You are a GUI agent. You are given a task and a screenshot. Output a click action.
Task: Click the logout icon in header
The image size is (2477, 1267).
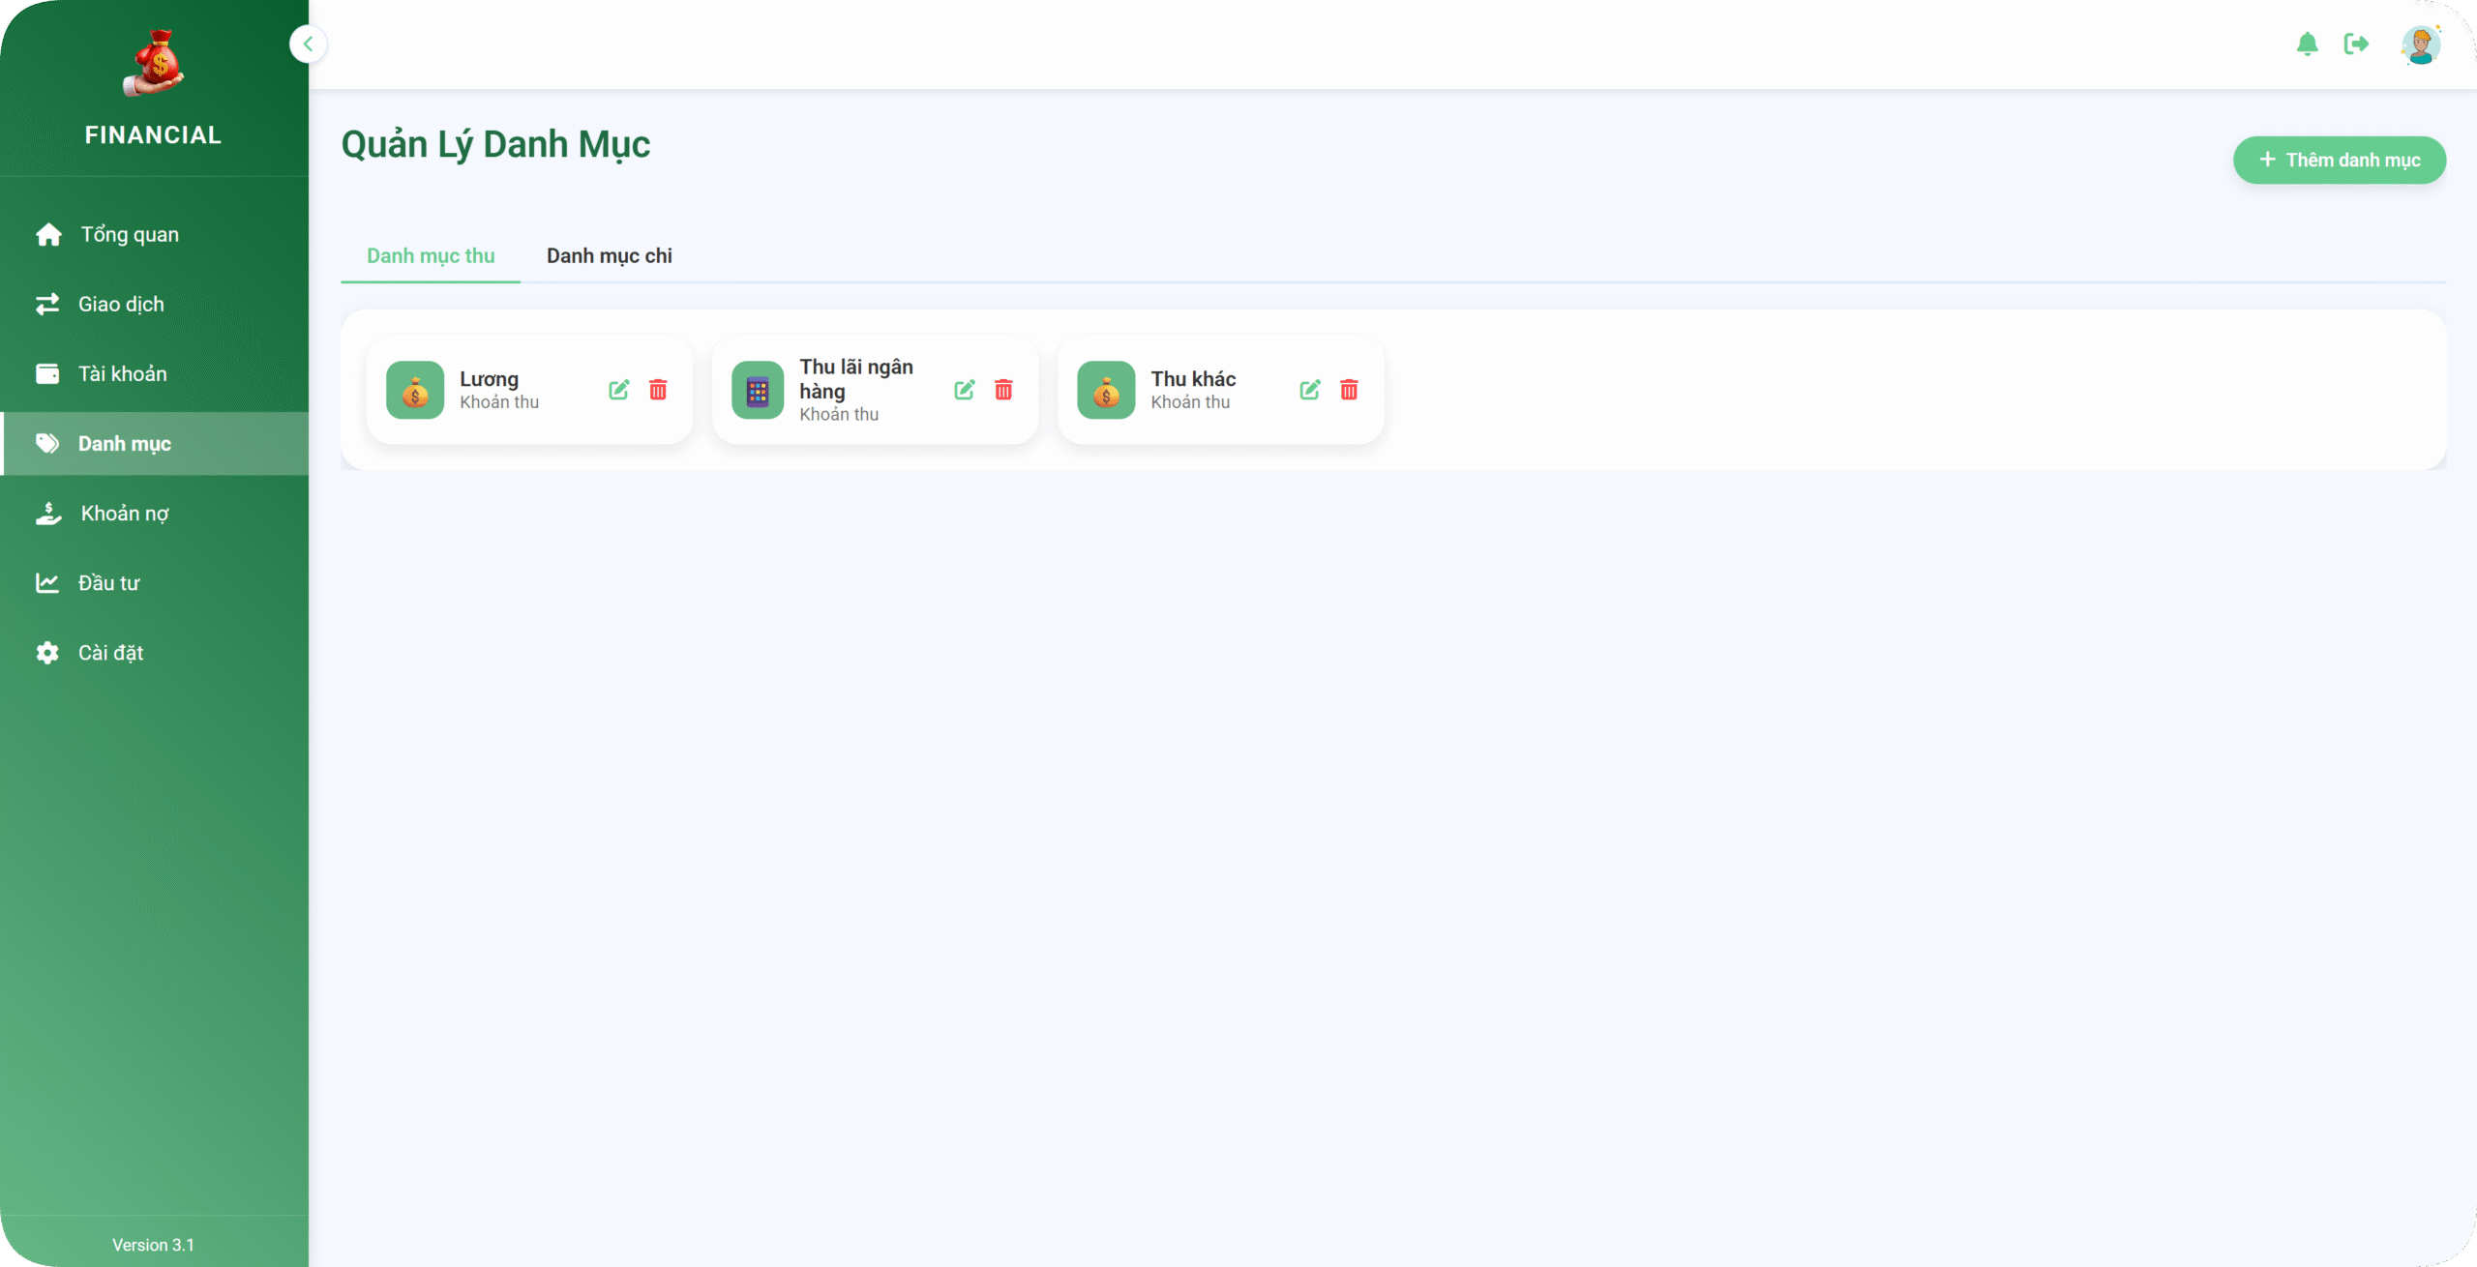[x=2356, y=44]
